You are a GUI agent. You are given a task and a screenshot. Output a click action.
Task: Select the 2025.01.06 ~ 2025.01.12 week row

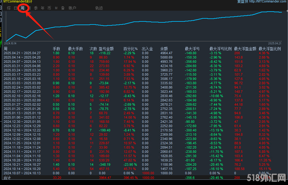[22, 117]
